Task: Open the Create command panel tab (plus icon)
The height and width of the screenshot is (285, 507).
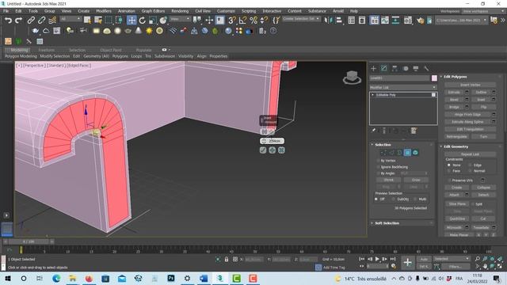Action: point(373,69)
